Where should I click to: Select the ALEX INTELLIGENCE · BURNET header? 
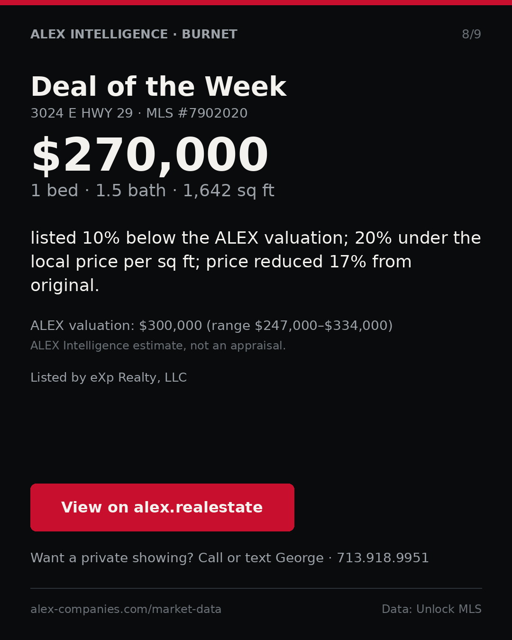(134, 35)
